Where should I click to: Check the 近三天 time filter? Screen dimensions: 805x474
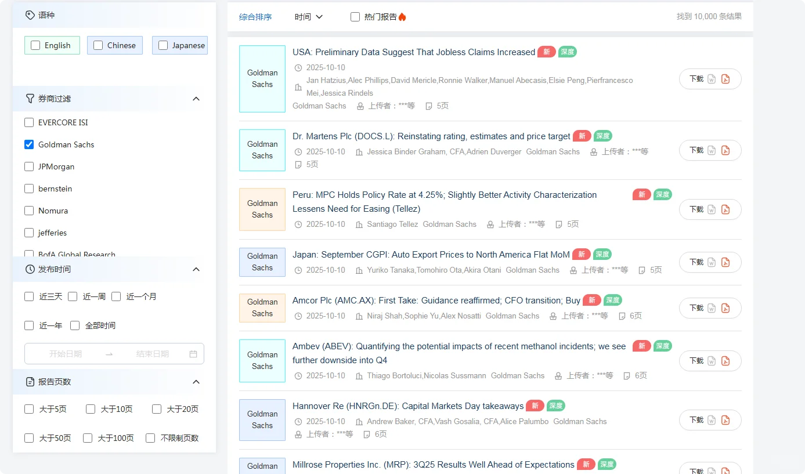29,296
